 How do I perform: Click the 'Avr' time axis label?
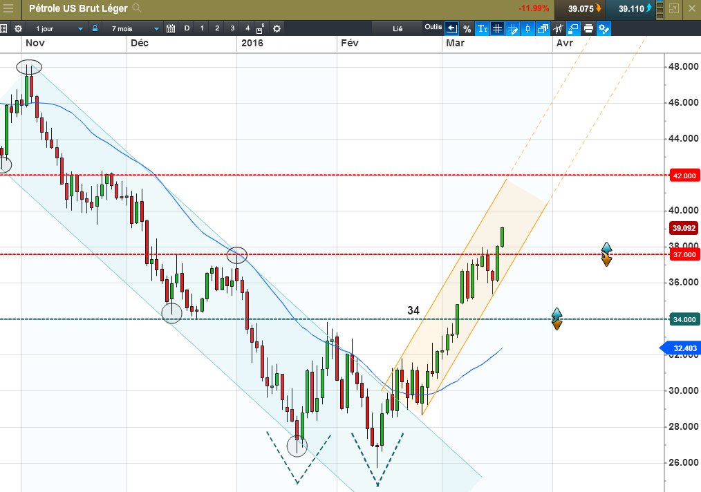pyautogui.click(x=565, y=43)
